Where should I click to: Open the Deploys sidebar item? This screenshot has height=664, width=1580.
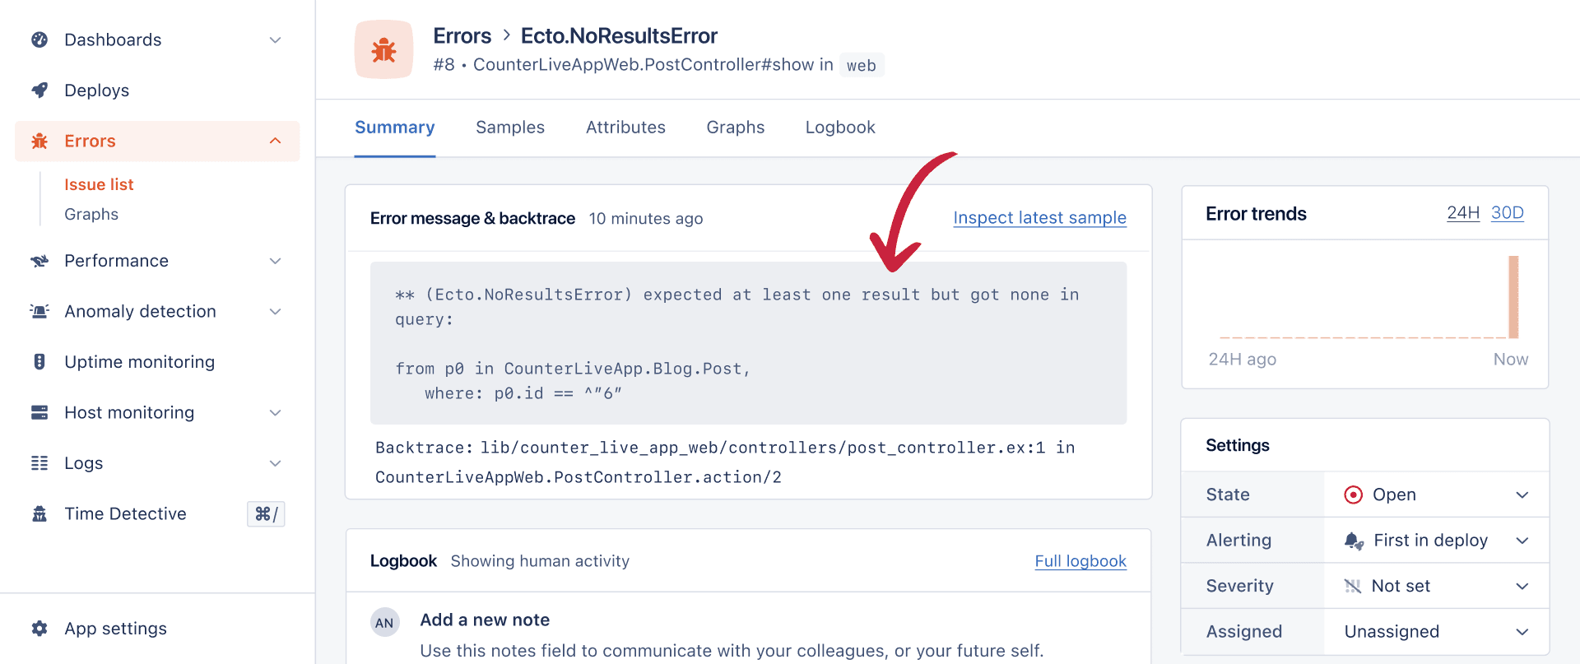[x=157, y=91]
